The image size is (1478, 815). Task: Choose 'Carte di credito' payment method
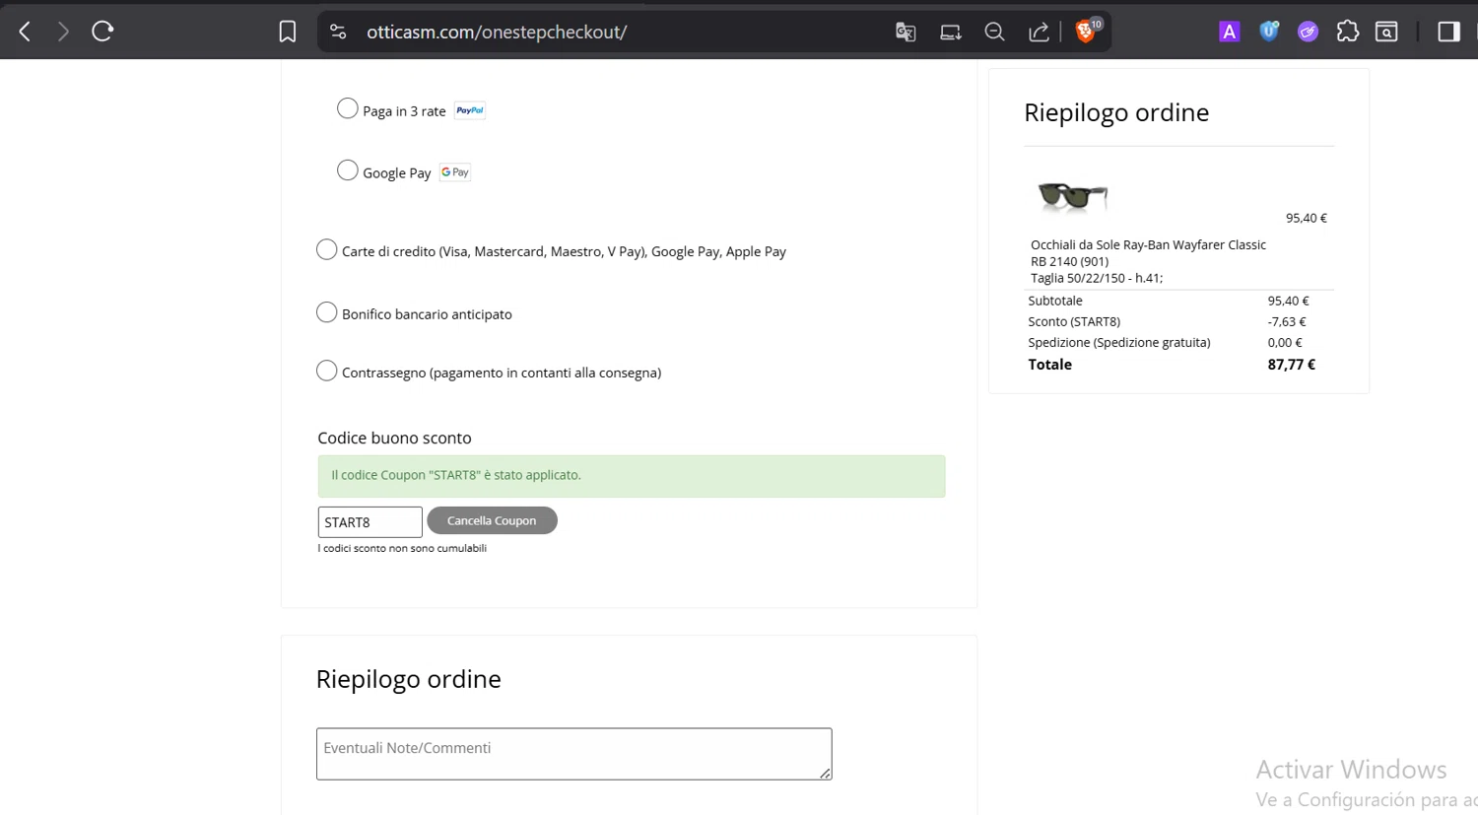pyautogui.click(x=327, y=249)
